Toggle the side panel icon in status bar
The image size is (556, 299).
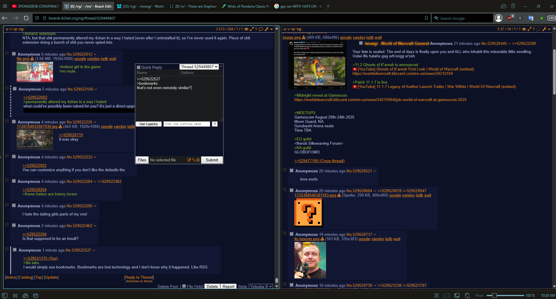[x=5, y=296]
